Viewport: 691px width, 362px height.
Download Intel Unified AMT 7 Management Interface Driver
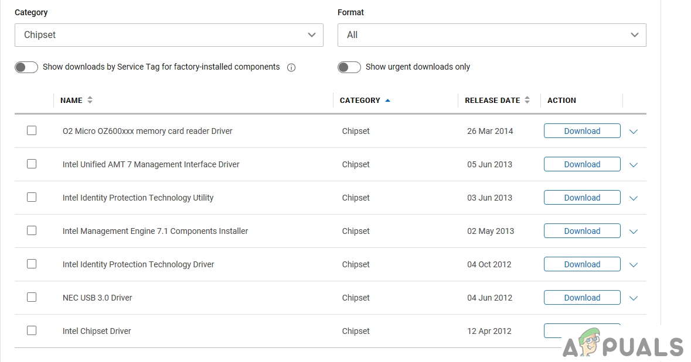pos(582,164)
